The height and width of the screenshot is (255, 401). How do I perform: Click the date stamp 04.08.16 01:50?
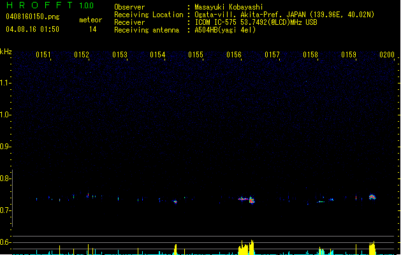tap(33, 29)
